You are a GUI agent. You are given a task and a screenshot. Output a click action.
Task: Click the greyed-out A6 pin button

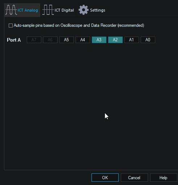click(50, 40)
